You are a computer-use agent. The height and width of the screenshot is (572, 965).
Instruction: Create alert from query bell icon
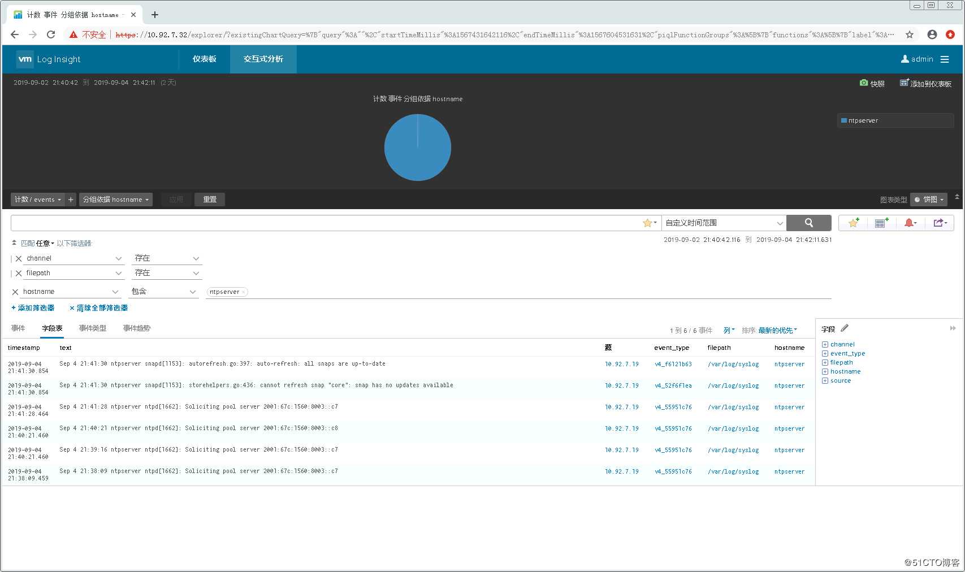910,223
